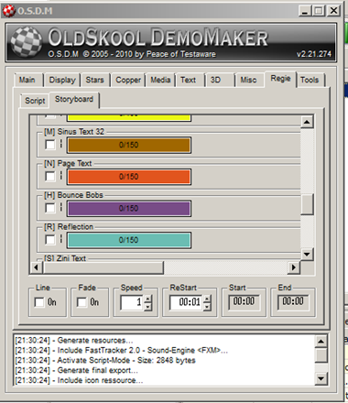The width and height of the screenshot is (348, 403).
Task: Click the checkered ball logo in banner
Action: point(27,42)
